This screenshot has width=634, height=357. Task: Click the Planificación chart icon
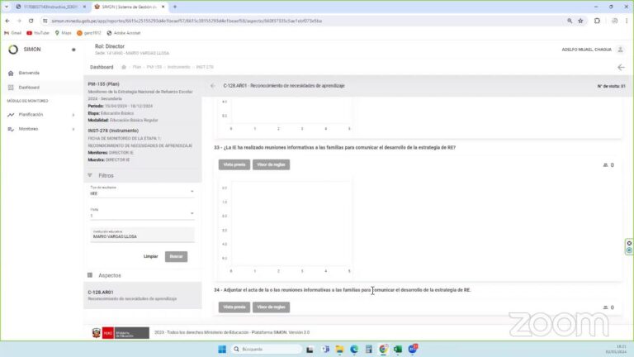[x=11, y=115]
